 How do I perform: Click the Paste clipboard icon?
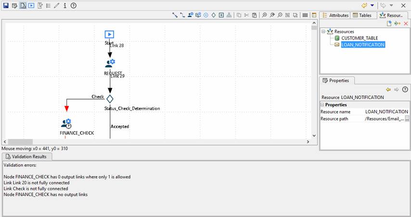(255, 15)
